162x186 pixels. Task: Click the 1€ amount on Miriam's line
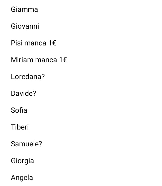pyautogui.click(x=63, y=60)
